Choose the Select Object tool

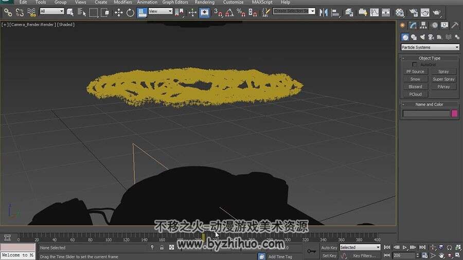(x=70, y=12)
